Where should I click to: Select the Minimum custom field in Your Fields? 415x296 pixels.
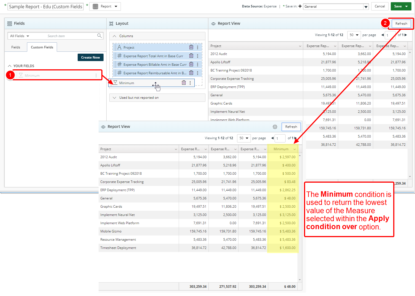pyautogui.click(x=57, y=75)
